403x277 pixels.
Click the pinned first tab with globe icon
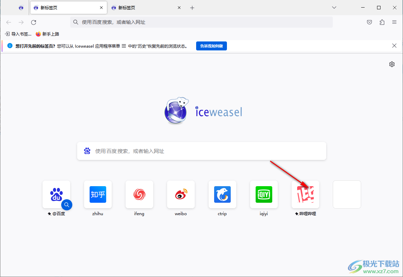coord(21,8)
